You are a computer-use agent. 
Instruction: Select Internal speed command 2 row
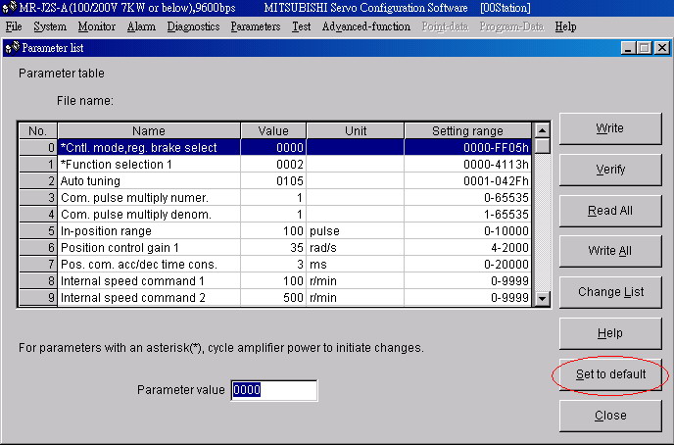149,298
